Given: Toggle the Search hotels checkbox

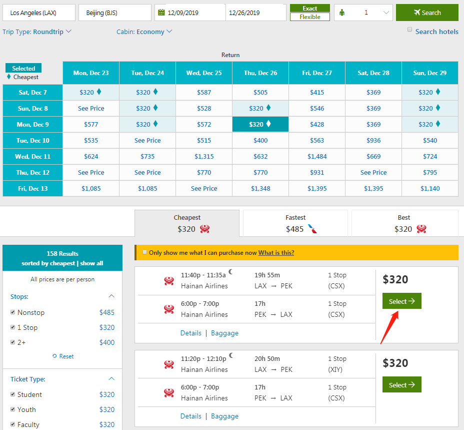Looking at the screenshot, I should (409, 30).
